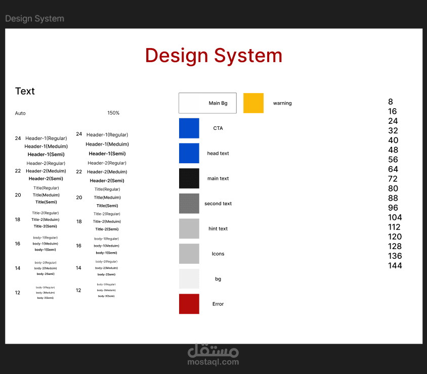
Task: Select the blue CTA color swatch
Action: (x=189, y=128)
